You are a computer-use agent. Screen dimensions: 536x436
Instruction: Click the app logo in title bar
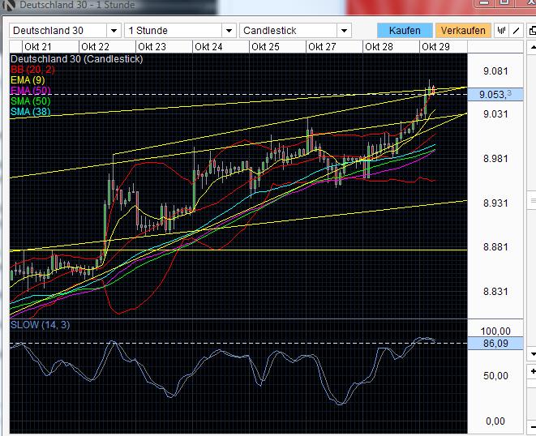click(8, 5)
